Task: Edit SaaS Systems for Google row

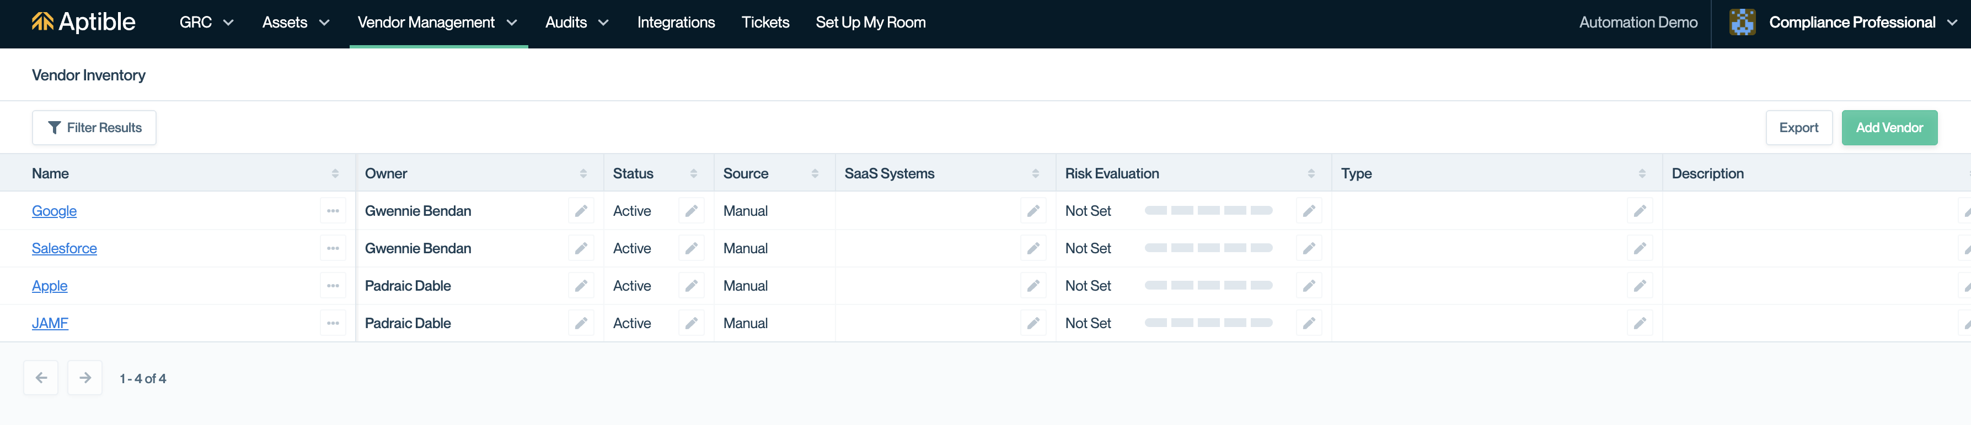Action: [x=1033, y=211]
